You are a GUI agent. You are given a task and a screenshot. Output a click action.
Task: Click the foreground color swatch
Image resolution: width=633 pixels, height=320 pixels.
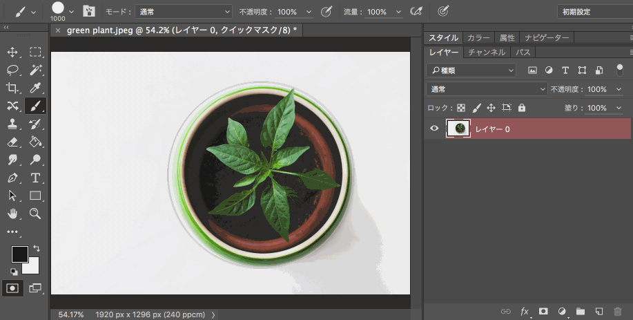point(19,254)
